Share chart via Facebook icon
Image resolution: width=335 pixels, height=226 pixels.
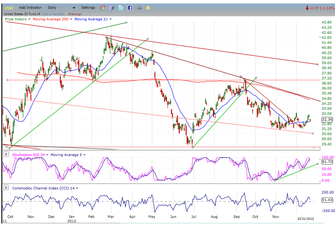pos(130,8)
